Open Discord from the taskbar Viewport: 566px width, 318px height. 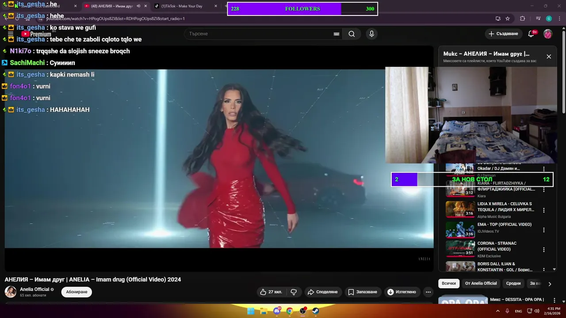click(x=277, y=311)
